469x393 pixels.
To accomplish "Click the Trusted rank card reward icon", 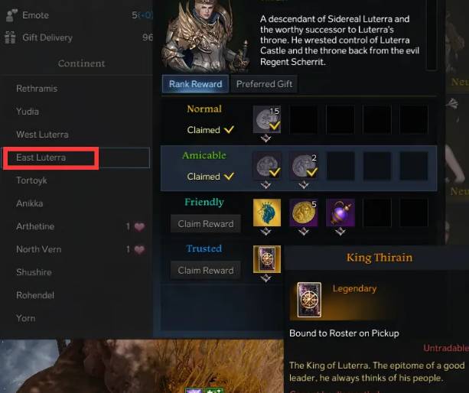I will coord(267,259).
